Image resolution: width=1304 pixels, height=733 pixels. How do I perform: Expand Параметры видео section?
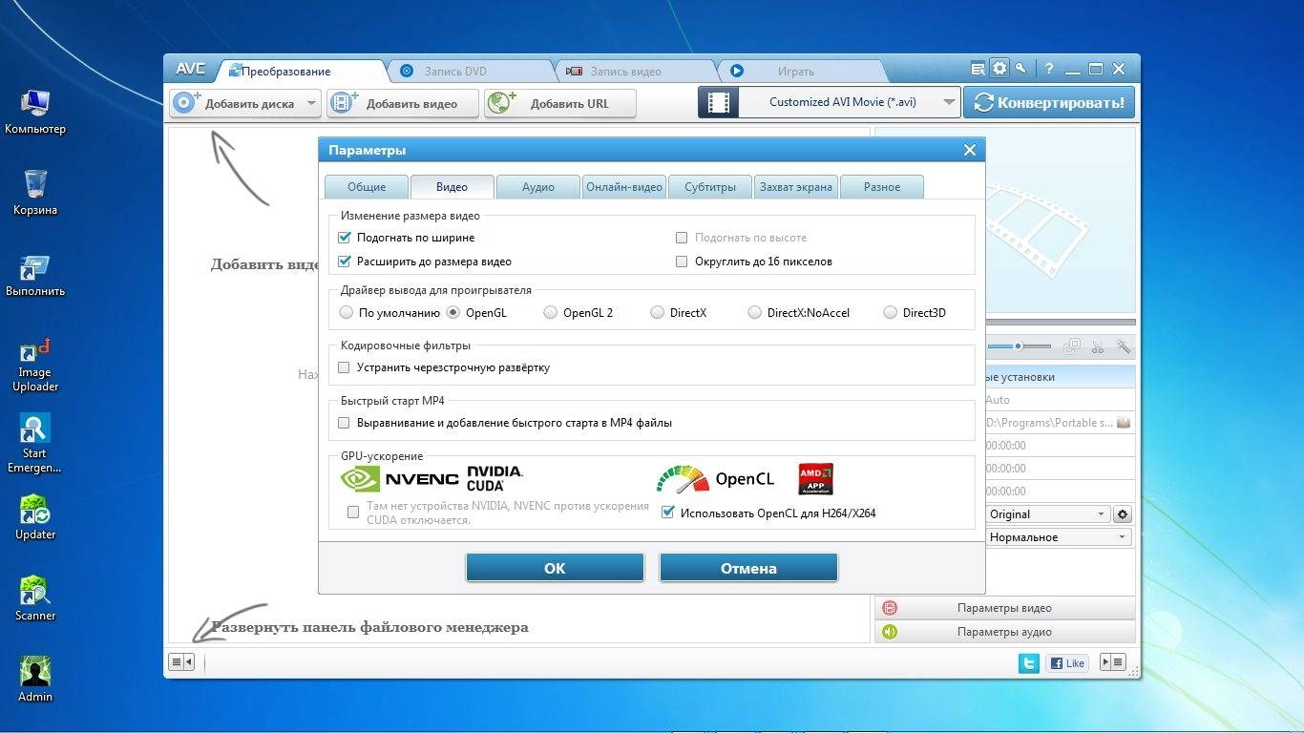pyautogui.click(x=1005, y=608)
